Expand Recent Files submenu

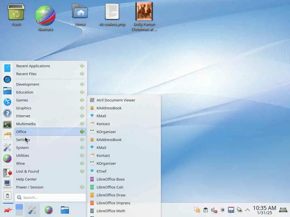point(50,74)
